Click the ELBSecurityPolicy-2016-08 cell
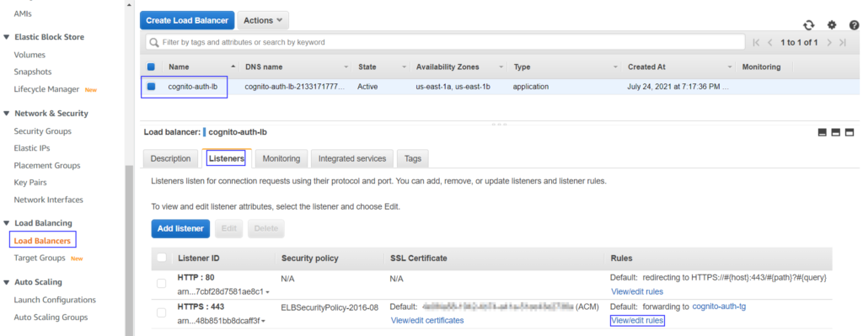 (330, 307)
